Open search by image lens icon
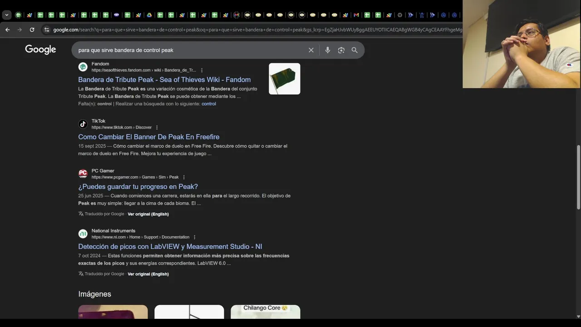Viewport: 581px width, 327px height. point(341,50)
